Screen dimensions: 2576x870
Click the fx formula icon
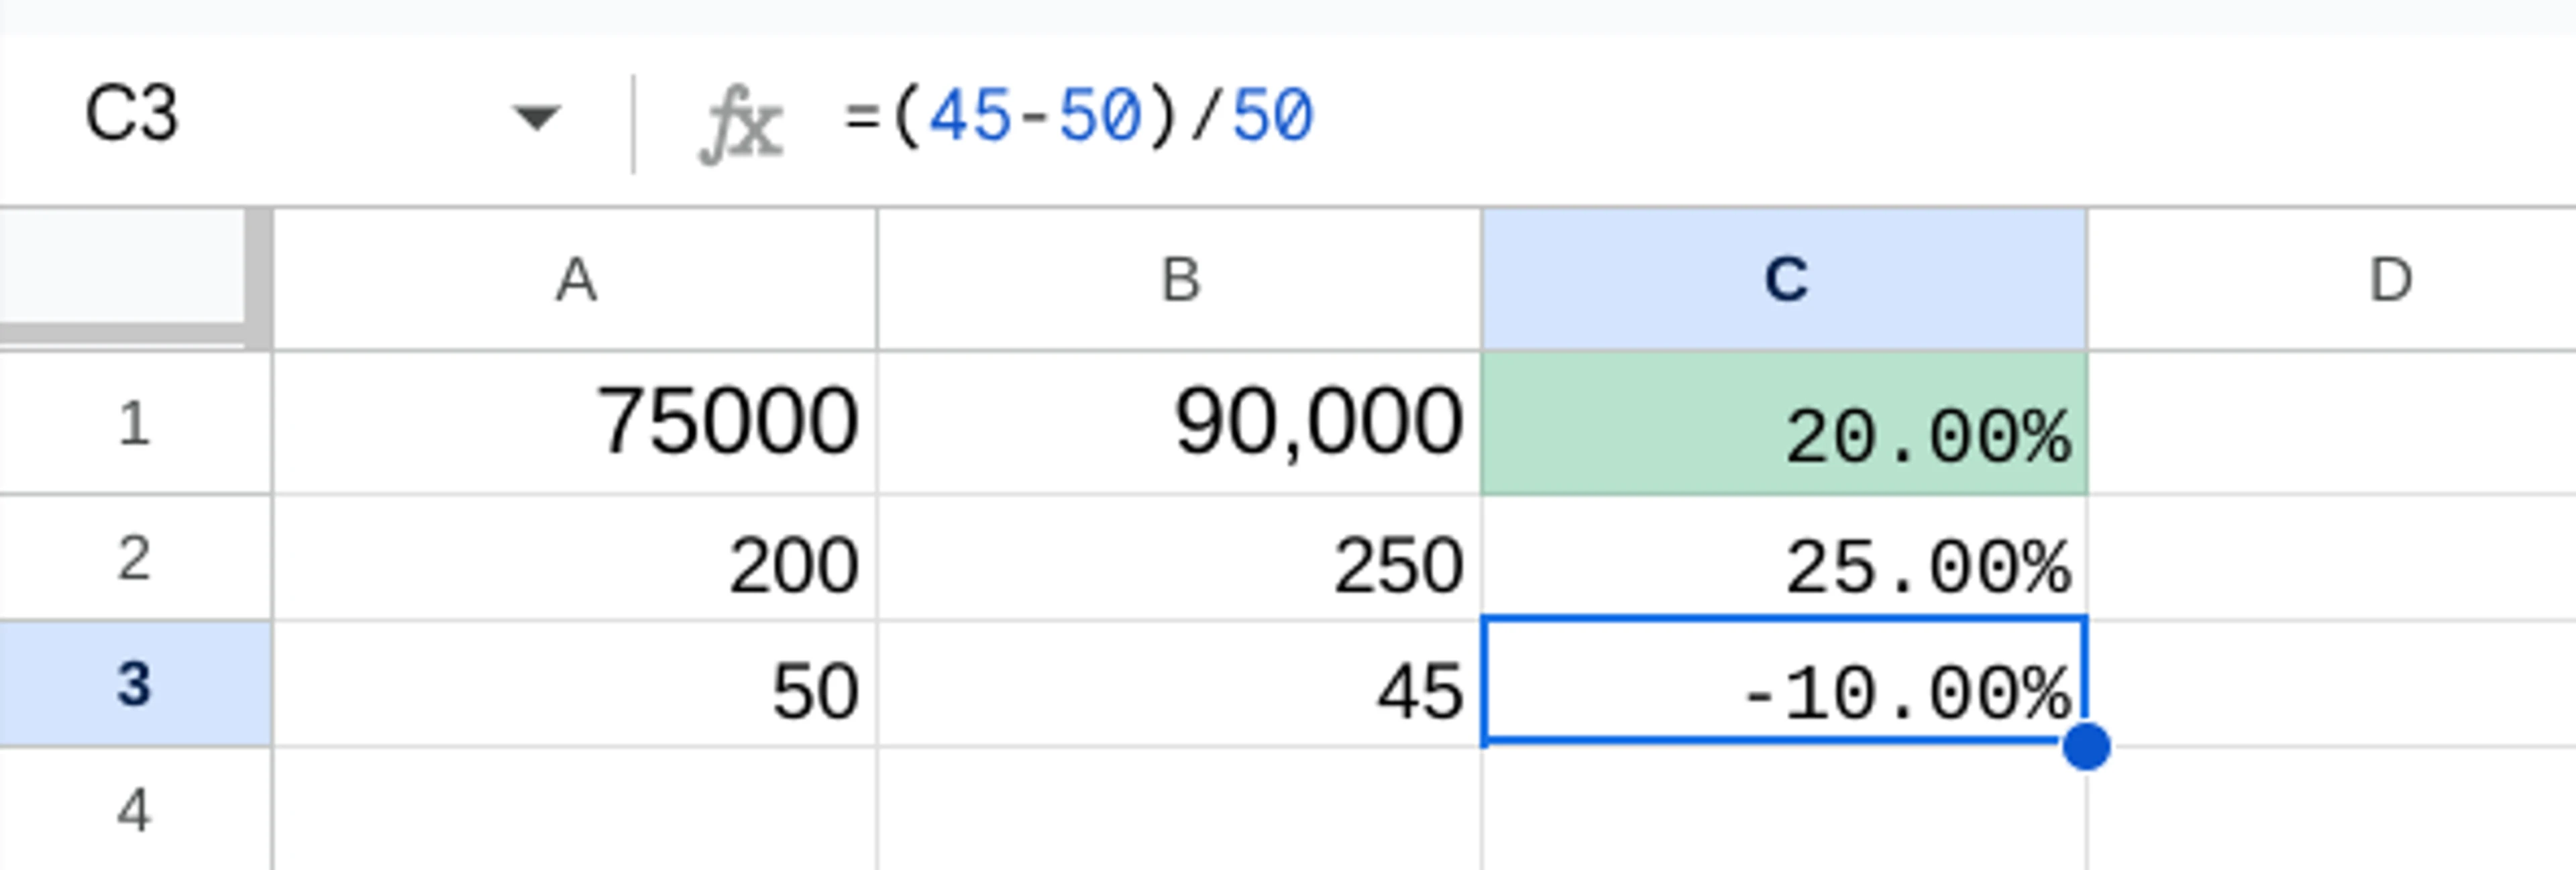point(745,118)
